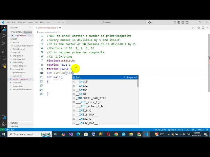Toggle Panel visibility
Screen dimensions: 210x157
183,23
